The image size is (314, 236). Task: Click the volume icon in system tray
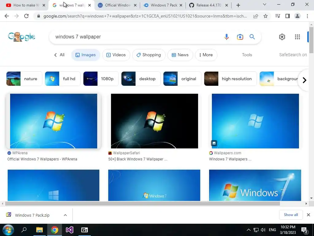(x=263, y=230)
